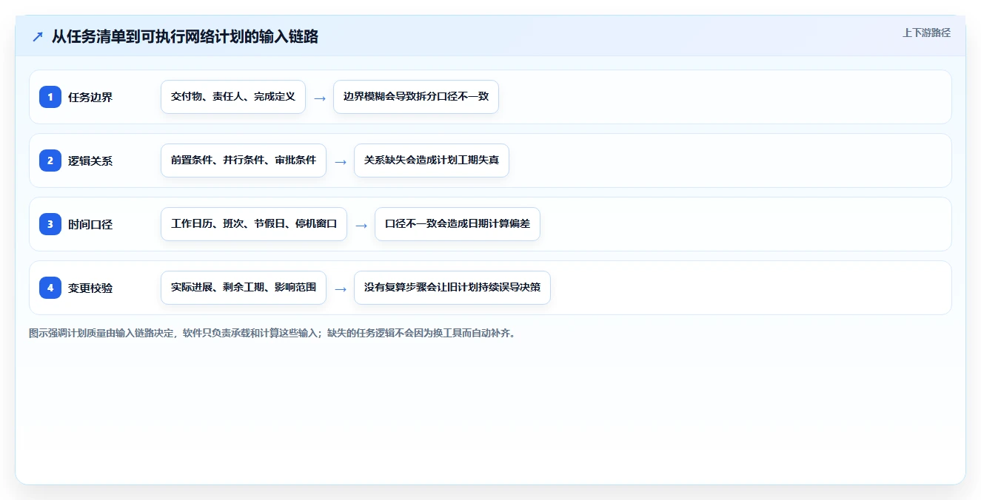Click the arrow in the 任务边界 row

point(320,98)
